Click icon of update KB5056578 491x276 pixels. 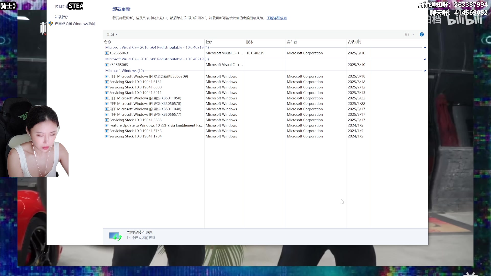coord(107,104)
